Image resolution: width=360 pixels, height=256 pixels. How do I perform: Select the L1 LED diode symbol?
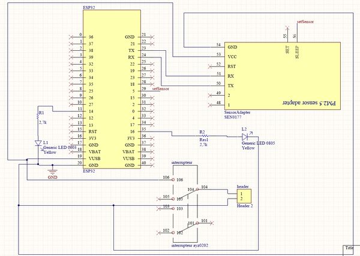(37, 144)
